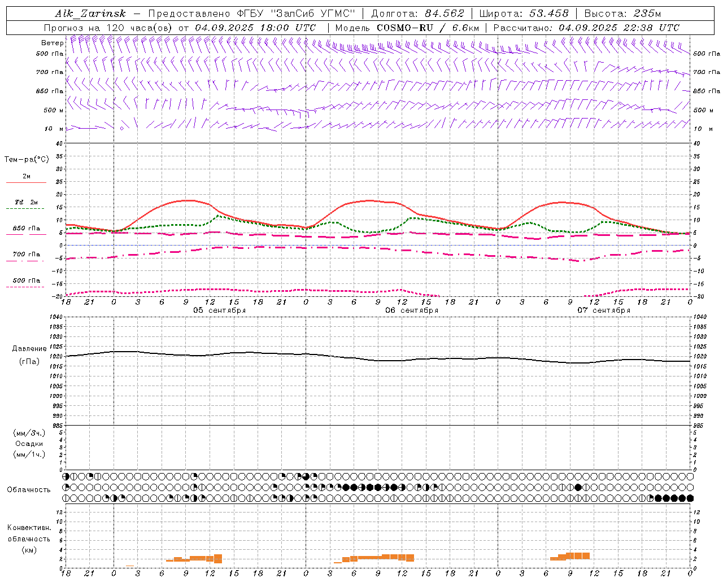Click the Td 2м legend entry
The height and width of the screenshot is (578, 723).
tap(27, 202)
